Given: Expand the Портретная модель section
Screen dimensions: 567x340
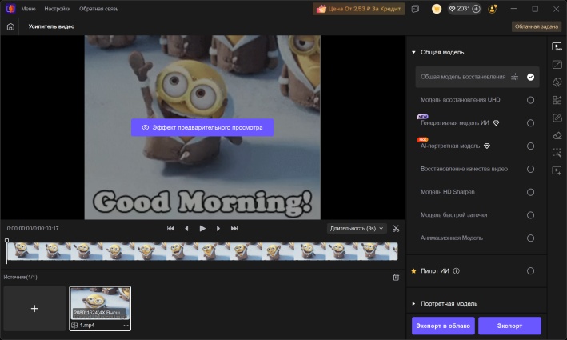Looking at the screenshot, I should (413, 304).
